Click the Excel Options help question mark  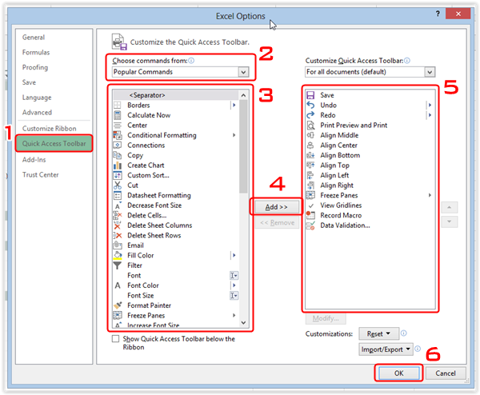click(x=438, y=14)
